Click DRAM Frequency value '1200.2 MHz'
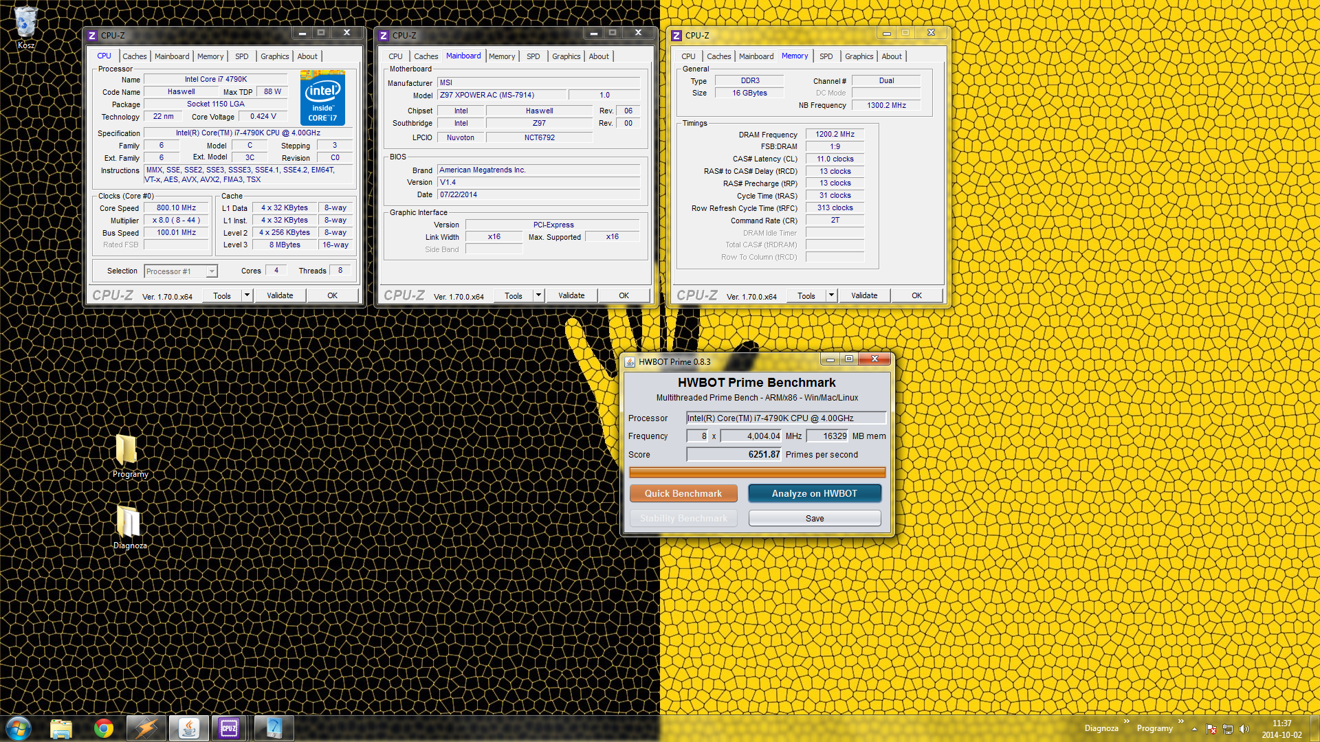Image resolution: width=1320 pixels, height=742 pixels. pyautogui.click(x=835, y=134)
